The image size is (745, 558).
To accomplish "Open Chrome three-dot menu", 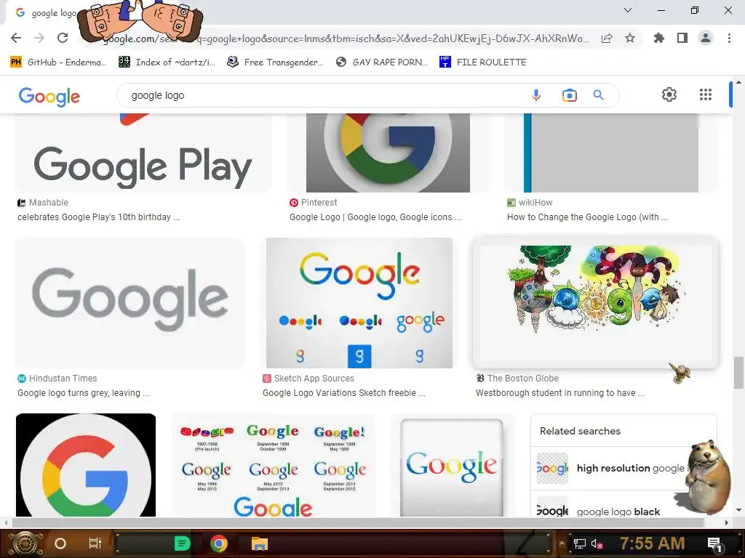I will coord(729,38).
